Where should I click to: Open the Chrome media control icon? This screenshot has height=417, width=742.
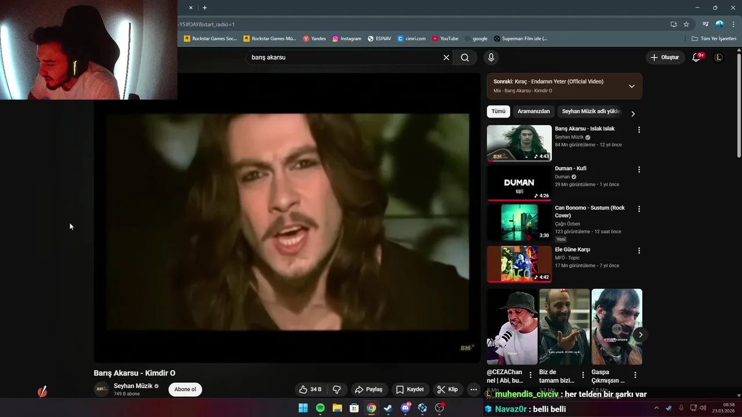click(x=705, y=24)
